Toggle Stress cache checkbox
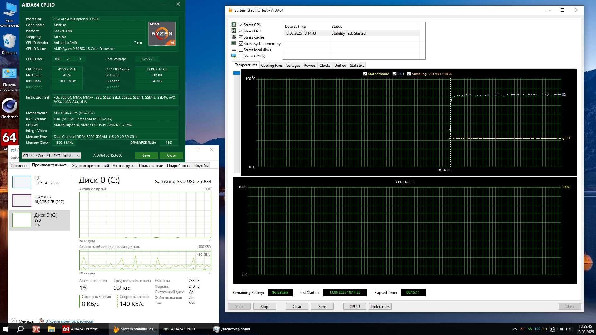 click(241, 37)
